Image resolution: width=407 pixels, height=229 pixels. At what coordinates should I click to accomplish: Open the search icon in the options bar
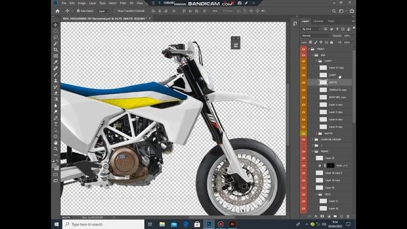click(334, 11)
